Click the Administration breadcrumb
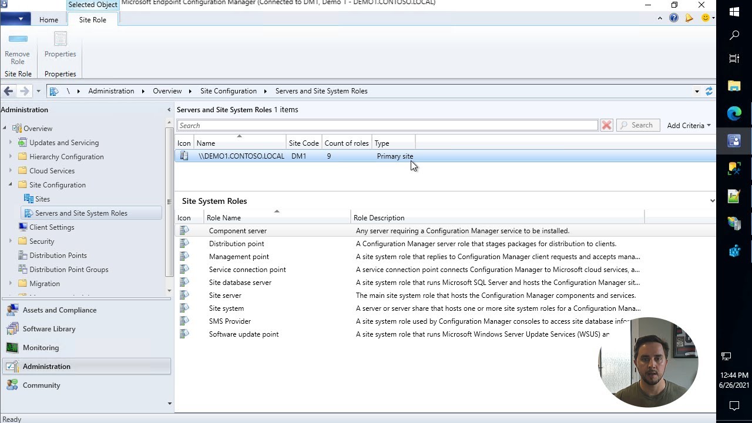The width and height of the screenshot is (752, 423). click(x=111, y=91)
